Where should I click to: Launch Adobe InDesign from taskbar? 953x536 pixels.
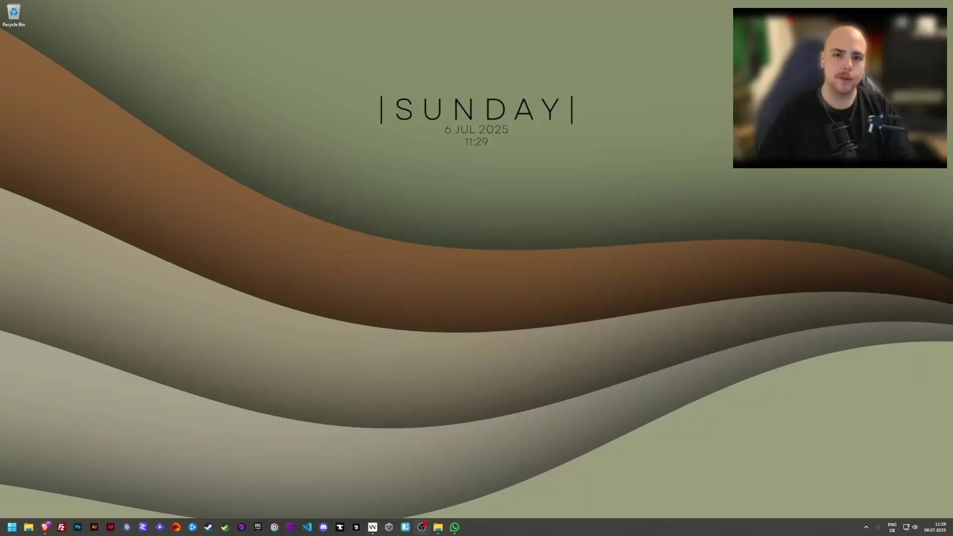click(x=111, y=527)
